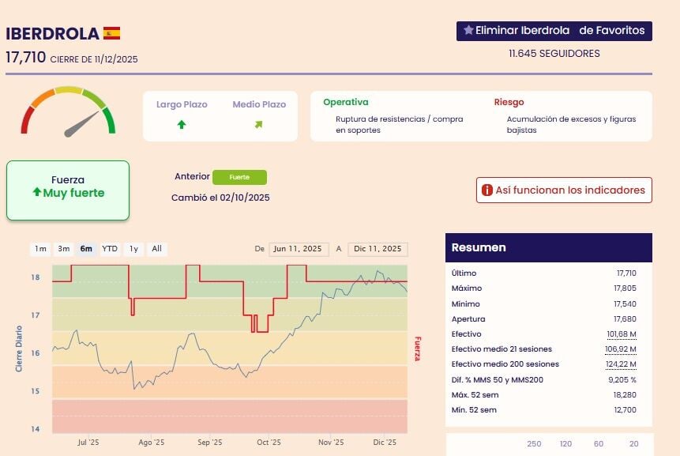Click the Fuerza Muy fuerte card
680x456 pixels.
coord(68,190)
